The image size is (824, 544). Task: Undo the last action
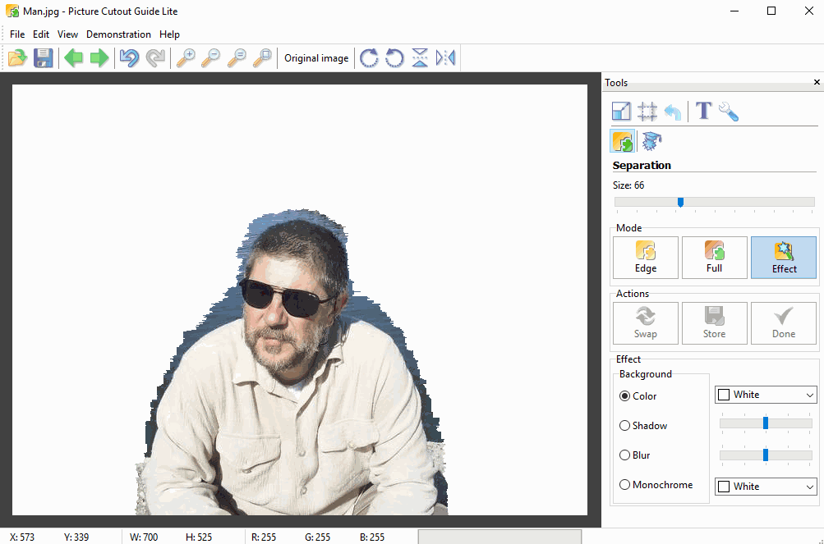129,57
